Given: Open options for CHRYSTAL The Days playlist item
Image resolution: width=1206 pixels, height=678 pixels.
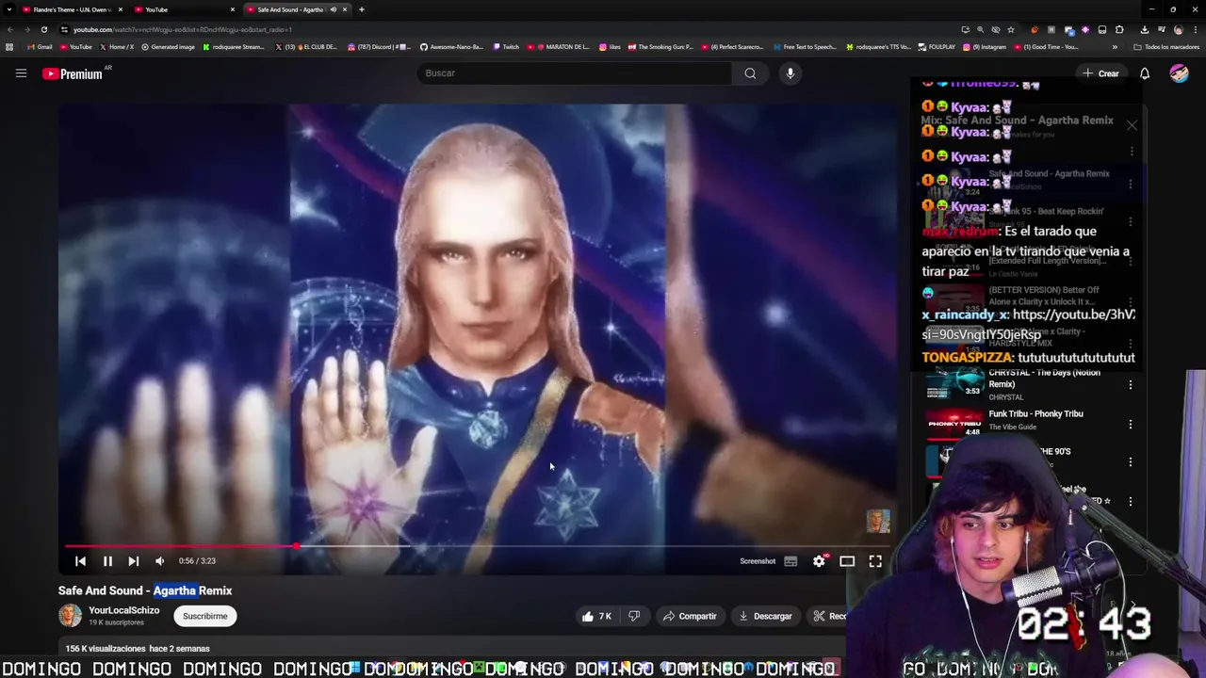Looking at the screenshot, I should [x=1131, y=384].
